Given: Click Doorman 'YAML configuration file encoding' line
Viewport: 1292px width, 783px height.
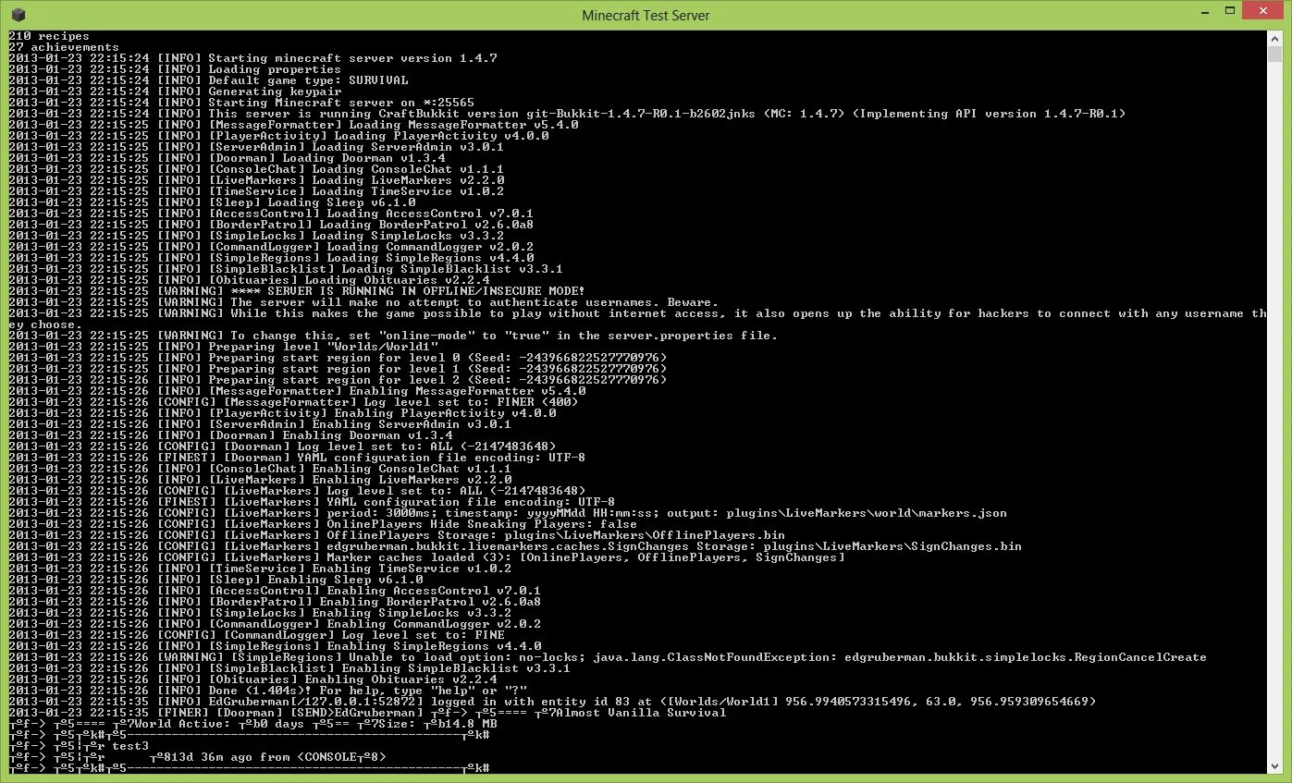Looking at the screenshot, I should click(298, 458).
